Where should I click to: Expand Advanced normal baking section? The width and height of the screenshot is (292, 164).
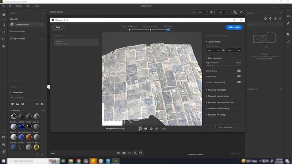[217, 108]
